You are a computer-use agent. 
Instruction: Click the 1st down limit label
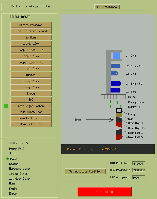pos(20,179)
